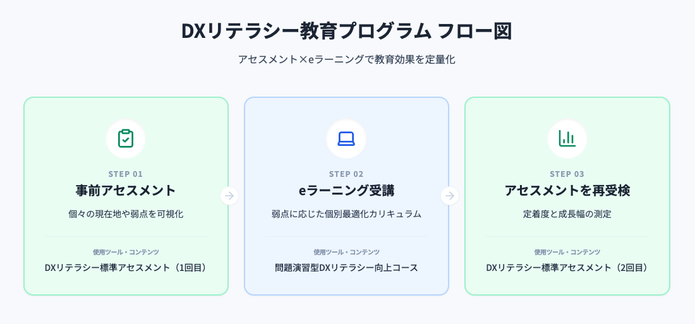Click the arrow between Step 01 and Step 02
This screenshot has width=695, height=324.
[229, 196]
